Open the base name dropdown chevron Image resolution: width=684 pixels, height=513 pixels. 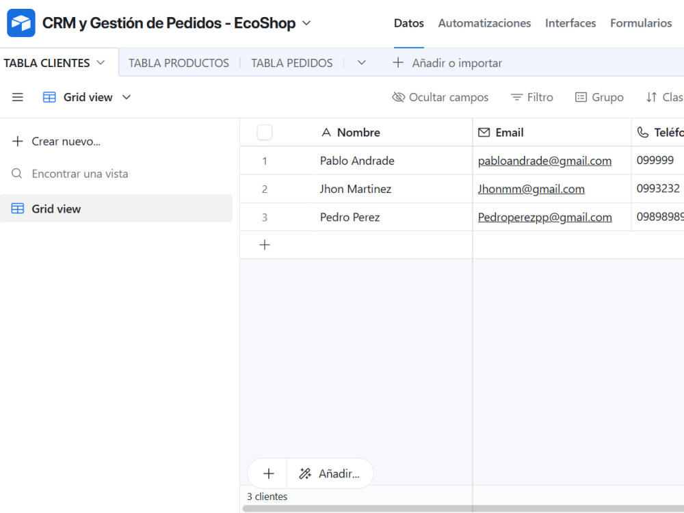click(306, 23)
